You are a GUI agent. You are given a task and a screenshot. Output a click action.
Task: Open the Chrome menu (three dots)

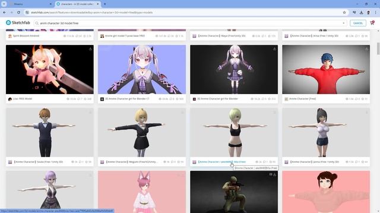point(376,12)
